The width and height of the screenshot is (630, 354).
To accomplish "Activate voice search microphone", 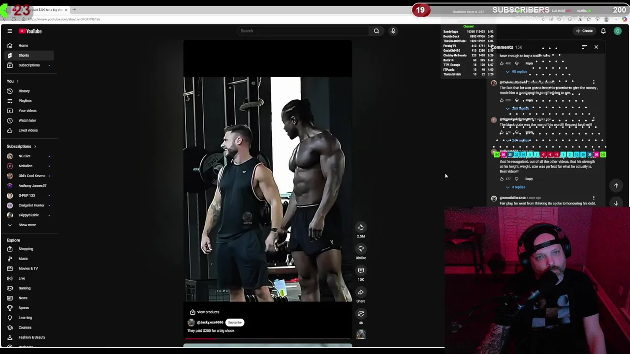I will click(x=393, y=31).
